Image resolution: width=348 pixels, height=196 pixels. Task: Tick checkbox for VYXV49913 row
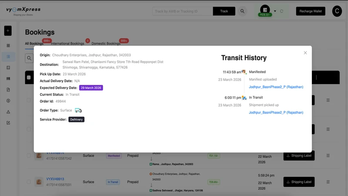coord(29,182)
